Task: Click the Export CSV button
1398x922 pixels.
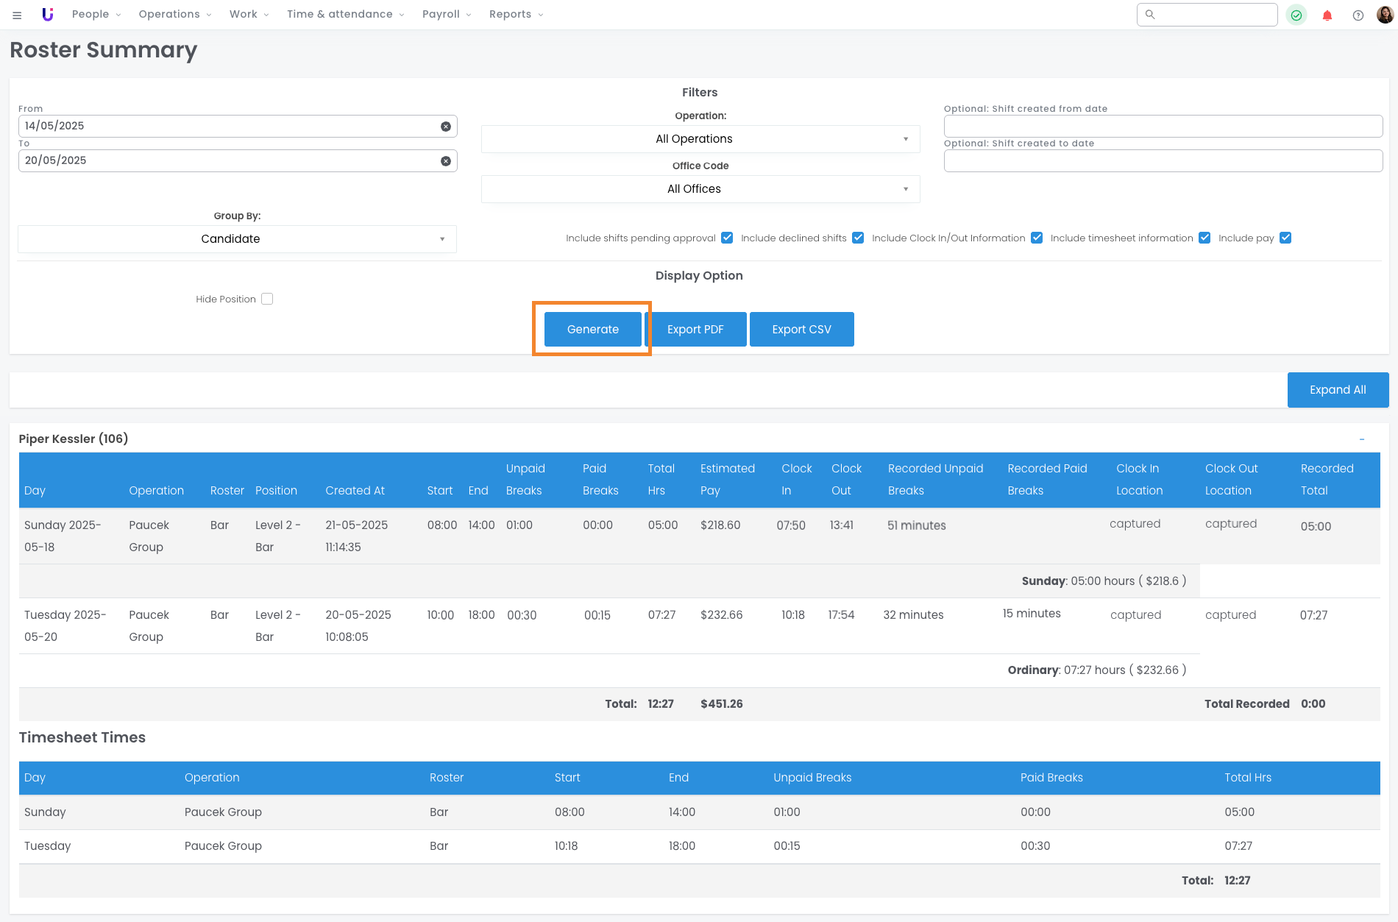Action: pyautogui.click(x=801, y=329)
